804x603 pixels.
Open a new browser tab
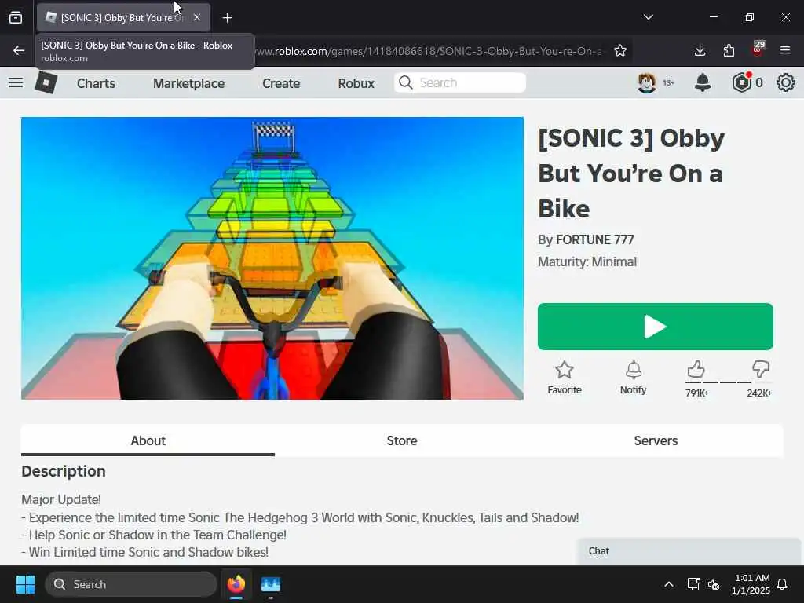pos(227,18)
